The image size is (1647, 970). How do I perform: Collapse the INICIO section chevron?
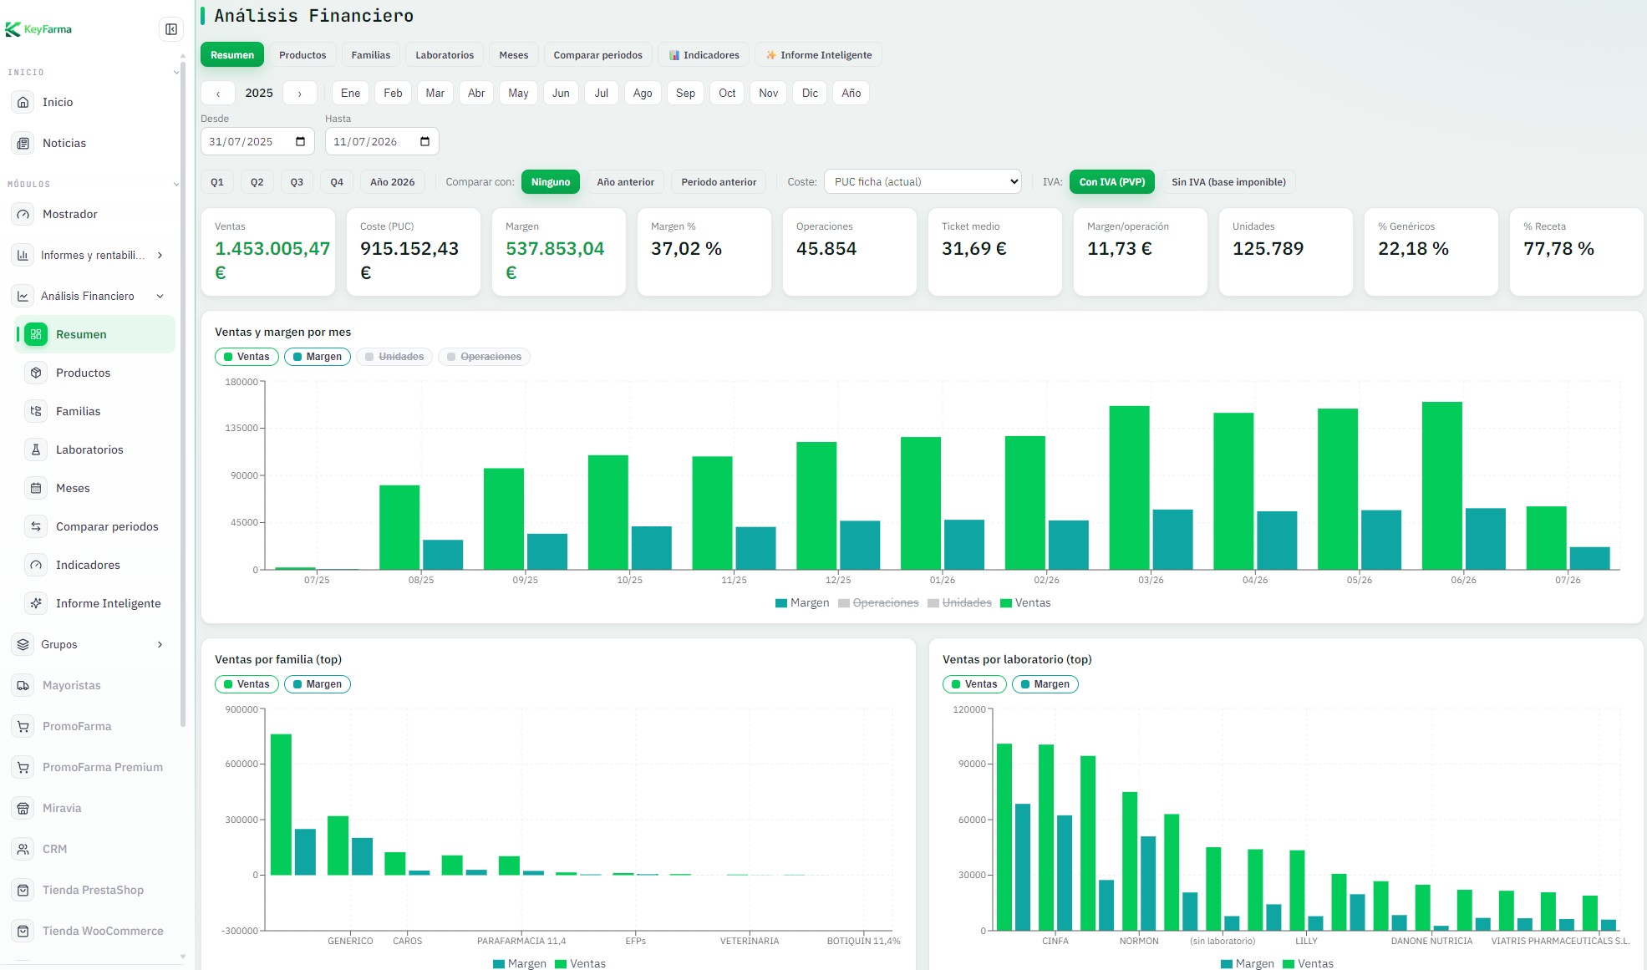pos(175,72)
